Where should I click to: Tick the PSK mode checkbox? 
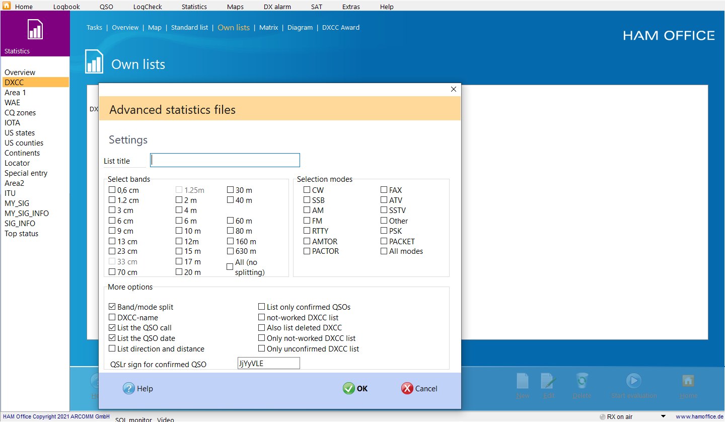tap(384, 231)
